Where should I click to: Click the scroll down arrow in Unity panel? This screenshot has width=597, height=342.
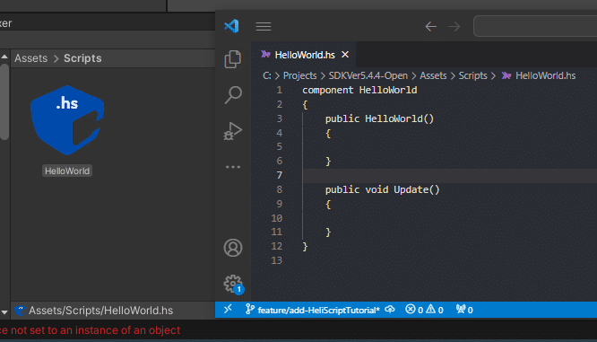coord(4,312)
